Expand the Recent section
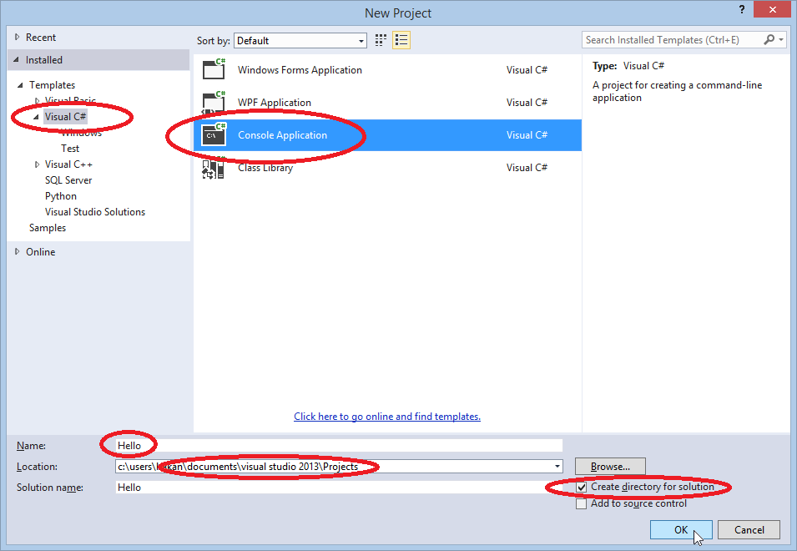 point(18,37)
